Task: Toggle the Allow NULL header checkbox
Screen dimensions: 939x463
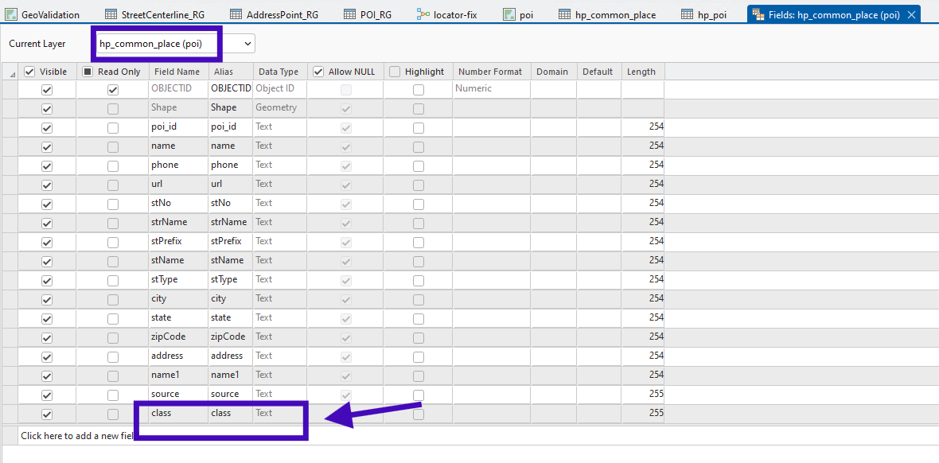Action: pyautogui.click(x=318, y=72)
